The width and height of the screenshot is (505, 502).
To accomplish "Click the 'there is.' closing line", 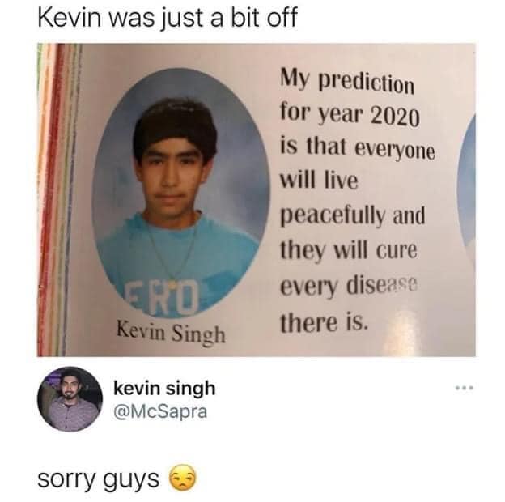I will 324,322.
